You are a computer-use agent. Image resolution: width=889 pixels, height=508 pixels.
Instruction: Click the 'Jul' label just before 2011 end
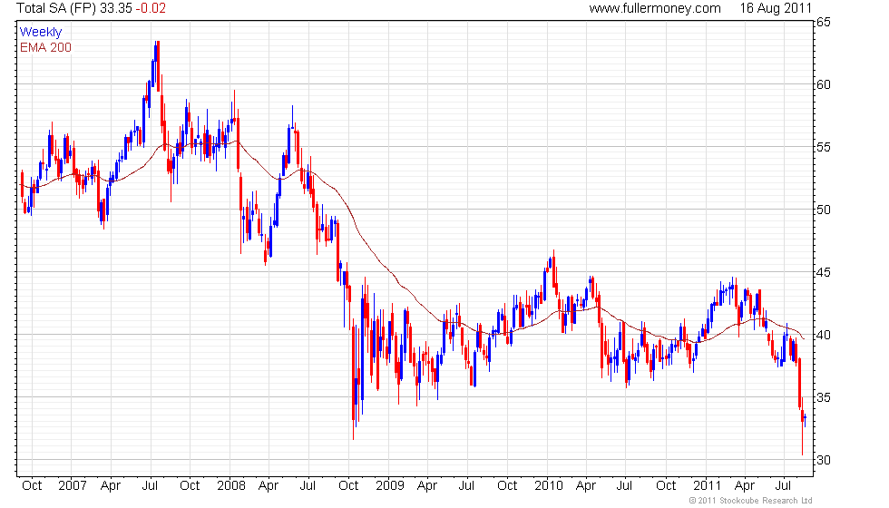(783, 486)
